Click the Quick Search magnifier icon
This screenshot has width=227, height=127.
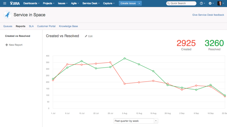click(x=168, y=3)
